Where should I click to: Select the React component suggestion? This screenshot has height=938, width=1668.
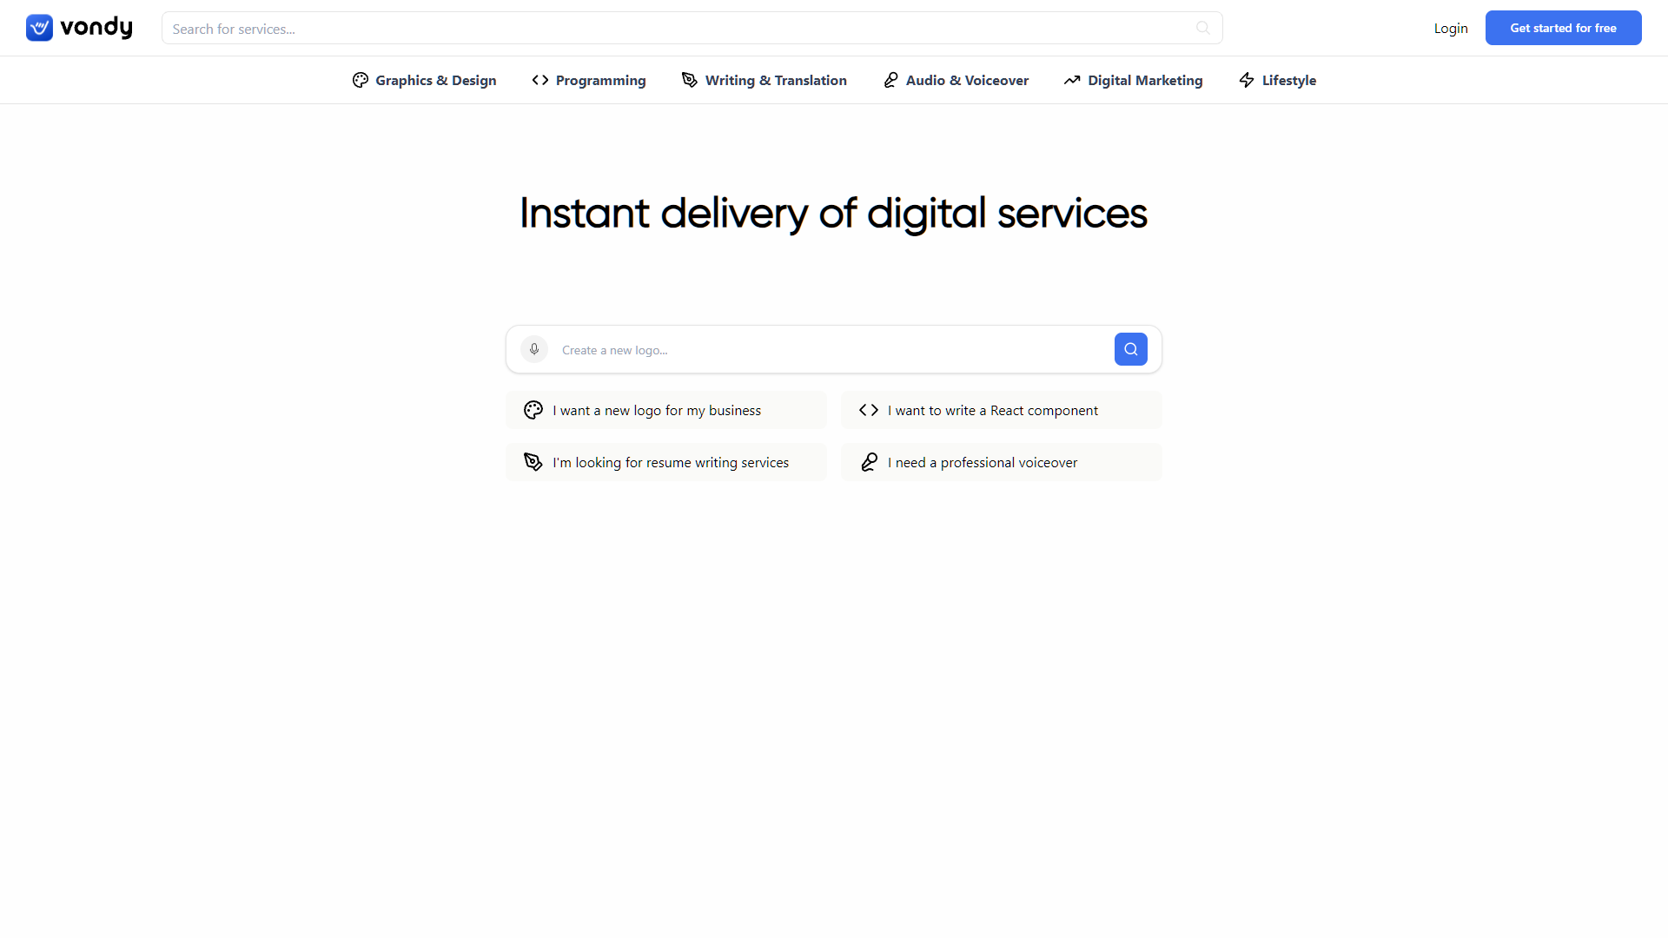click(1001, 409)
